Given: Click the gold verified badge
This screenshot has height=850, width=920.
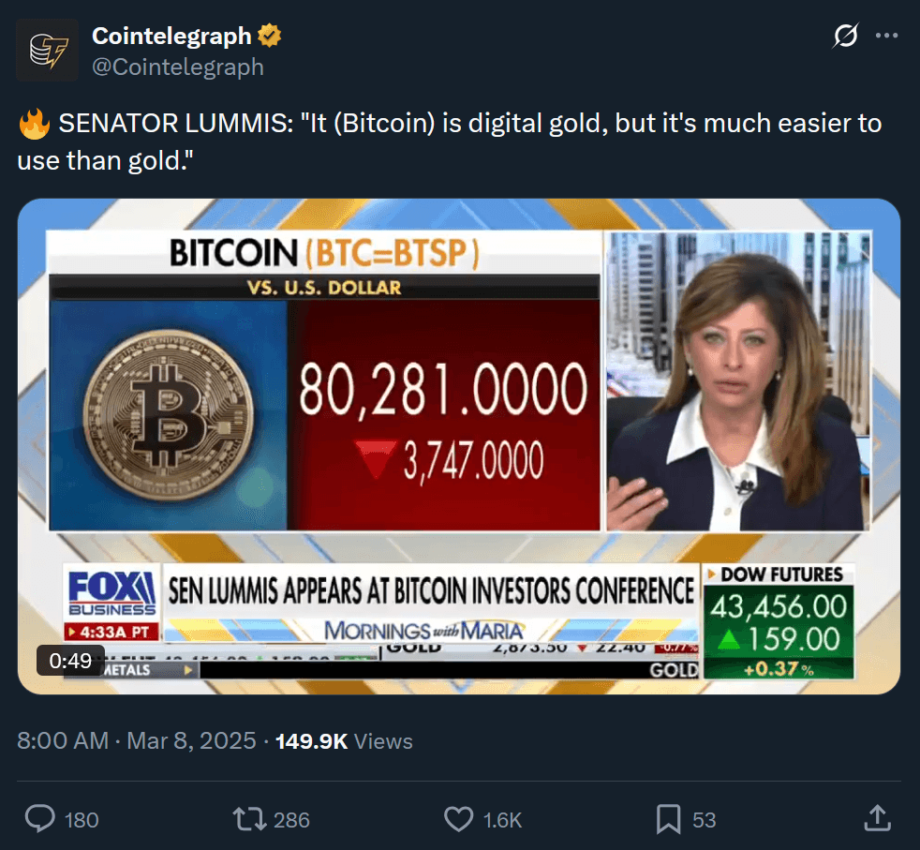Looking at the screenshot, I should (269, 36).
